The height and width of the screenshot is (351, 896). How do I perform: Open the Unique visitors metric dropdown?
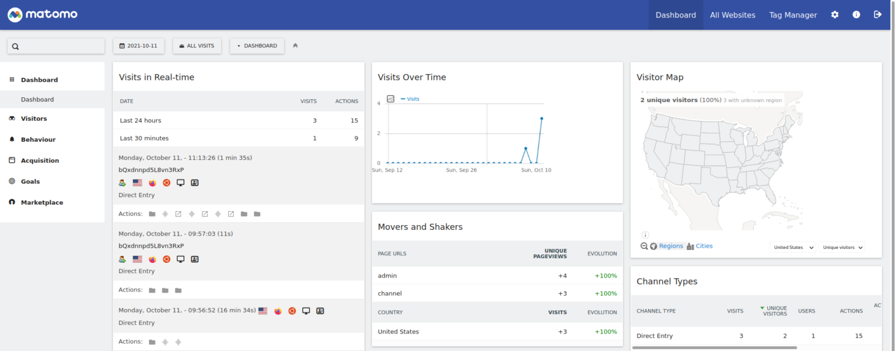[x=842, y=247]
